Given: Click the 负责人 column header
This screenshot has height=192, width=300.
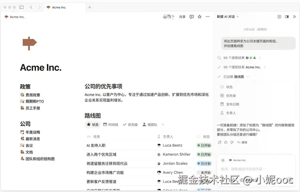Looking at the screenshot, I should [x=165, y=137].
